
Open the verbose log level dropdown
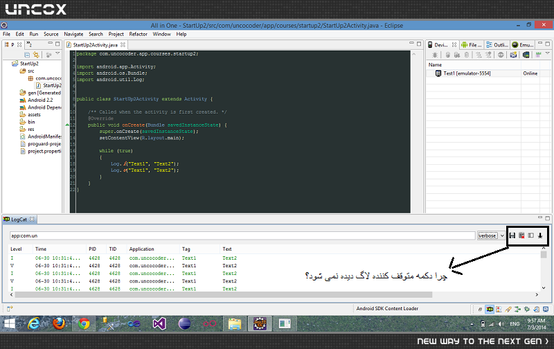(492, 235)
